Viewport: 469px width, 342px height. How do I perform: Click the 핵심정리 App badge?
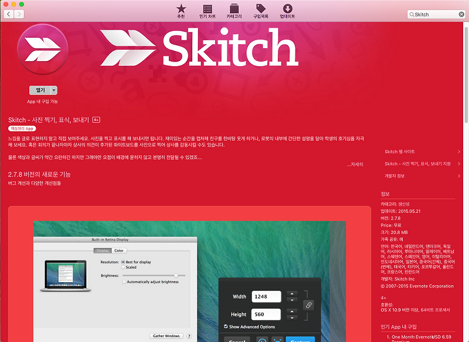coord(22,128)
